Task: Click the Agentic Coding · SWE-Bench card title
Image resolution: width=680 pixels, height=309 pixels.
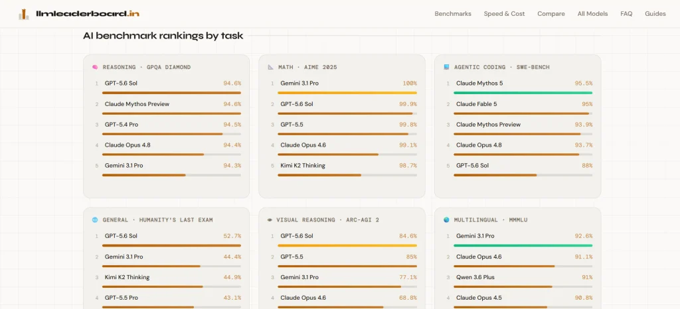Action: (503, 67)
